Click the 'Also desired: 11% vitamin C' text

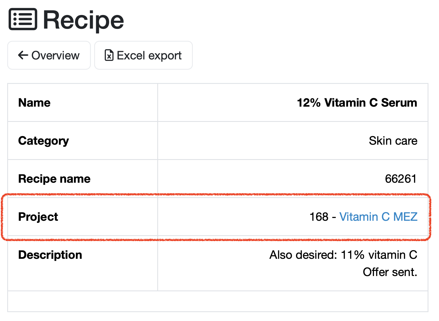click(343, 255)
